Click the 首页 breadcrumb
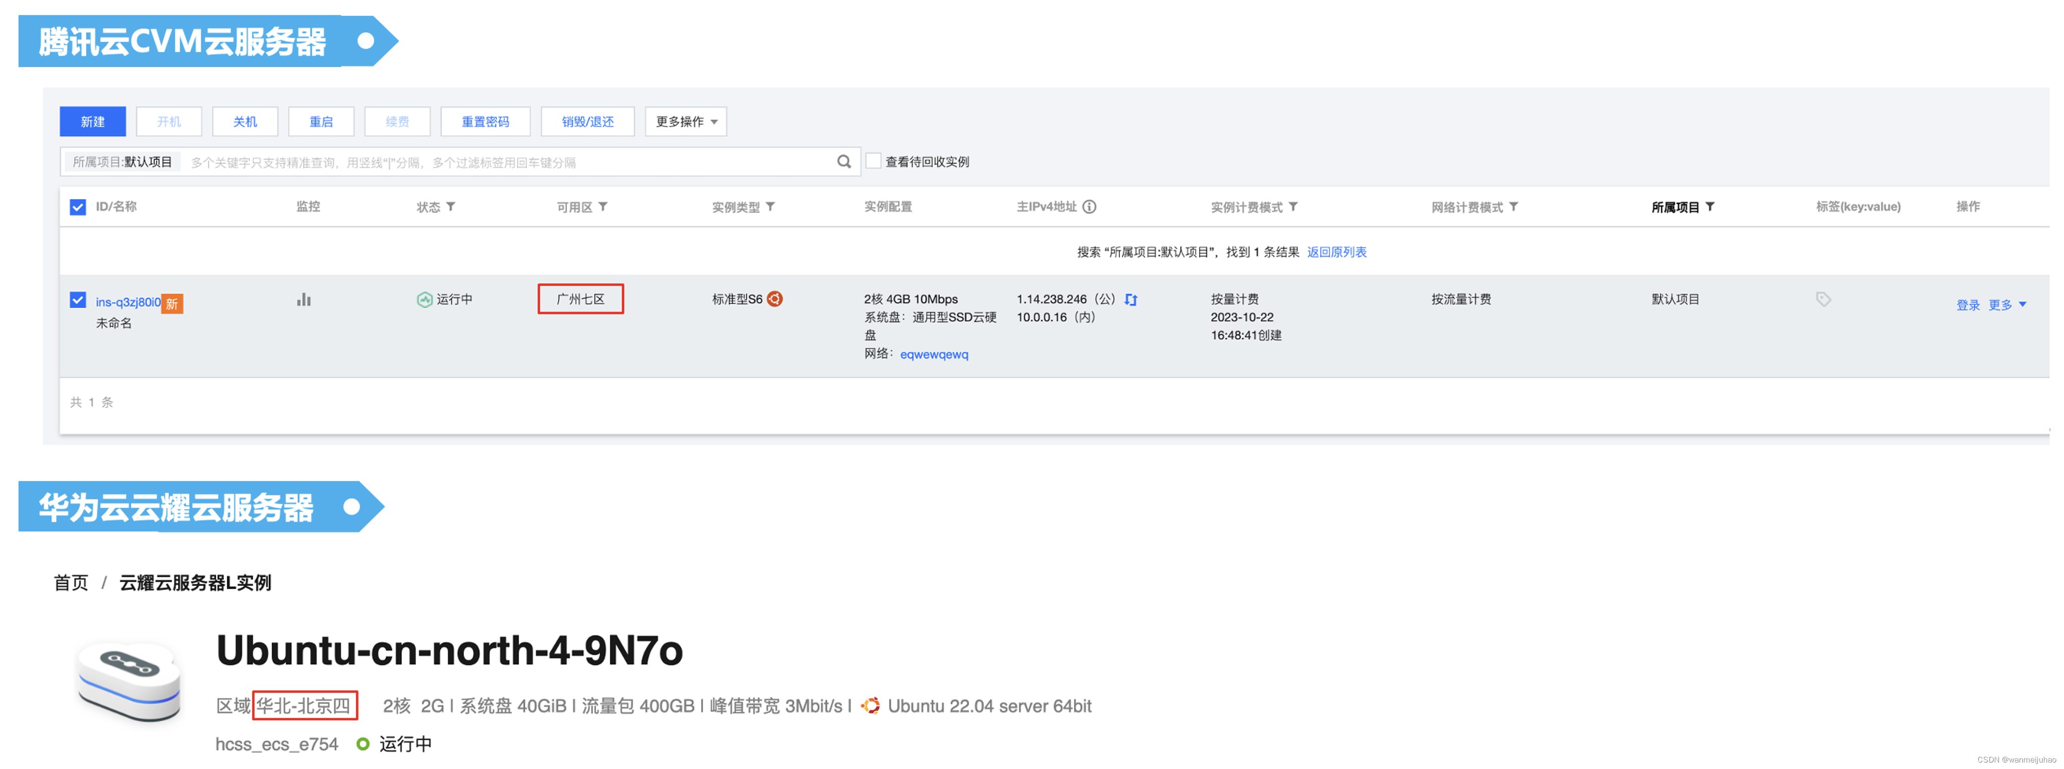 [71, 583]
